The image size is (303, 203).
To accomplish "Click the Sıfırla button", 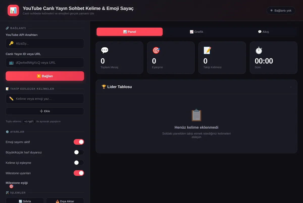I will click(x=25, y=201).
